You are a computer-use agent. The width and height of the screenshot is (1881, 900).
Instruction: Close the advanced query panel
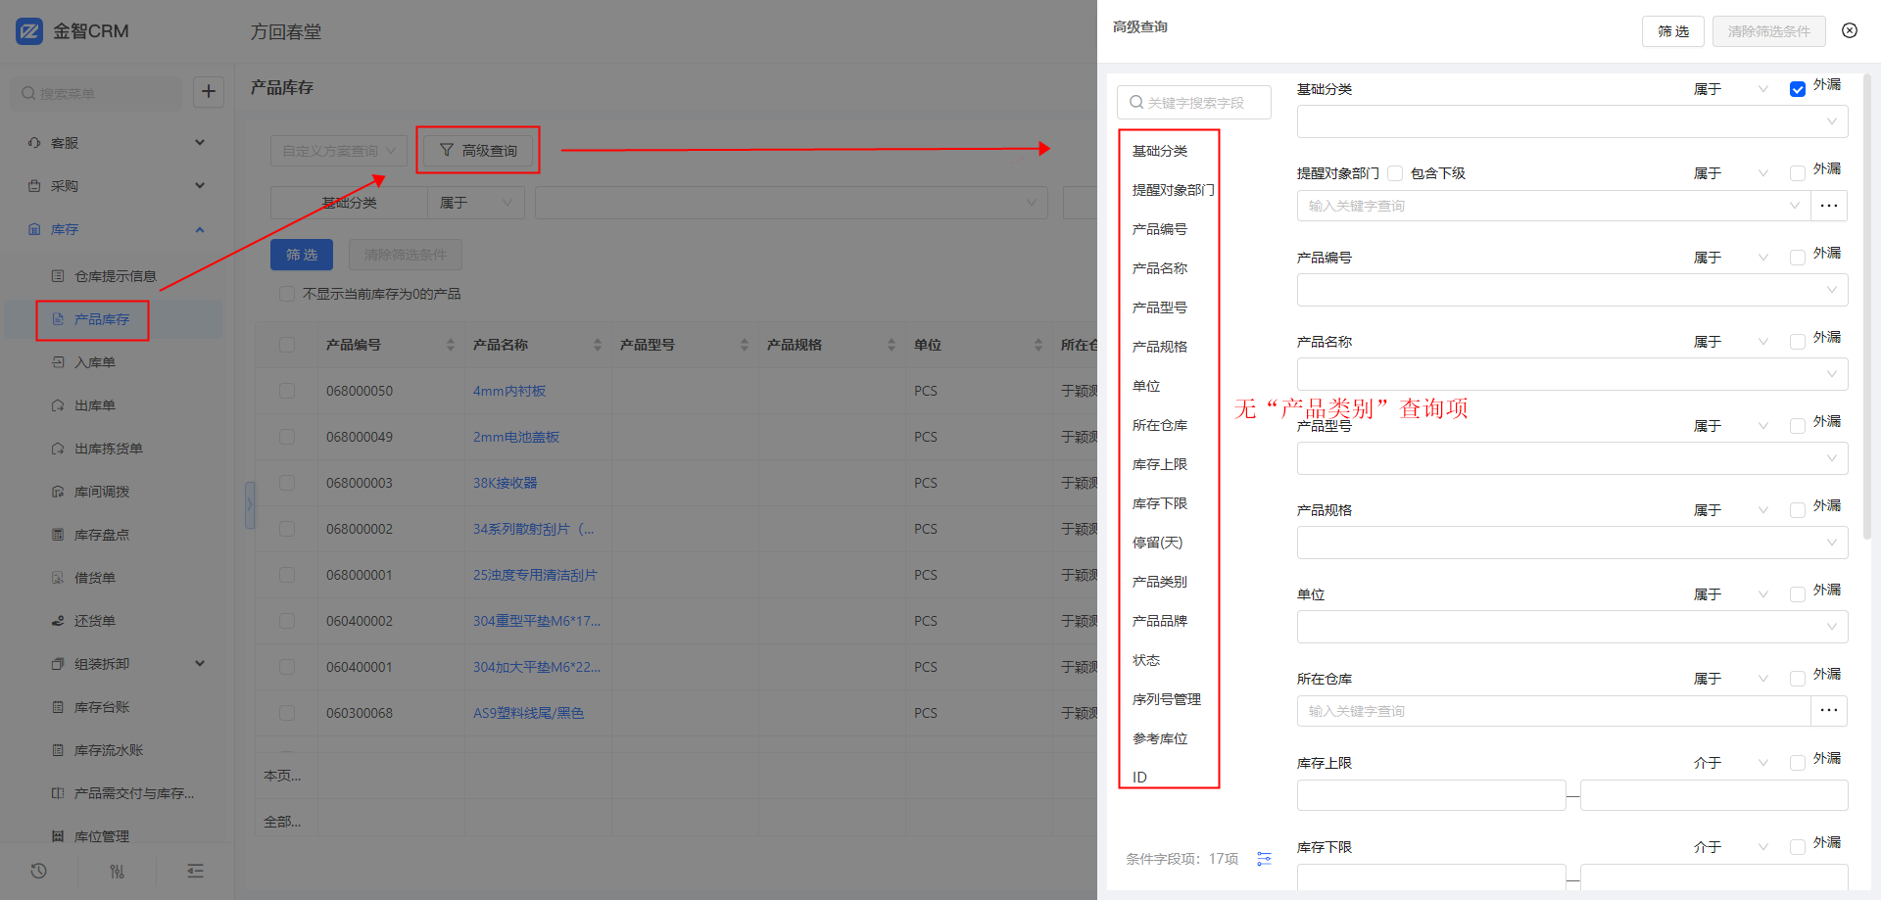[x=1850, y=30]
